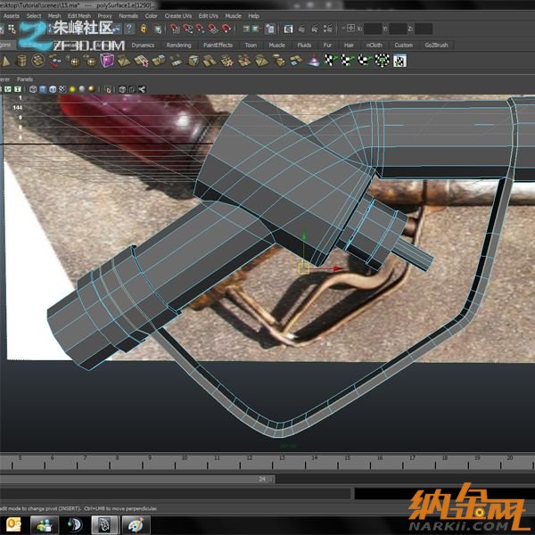
Task: Click the range slider end value 24
Action: pyautogui.click(x=262, y=479)
